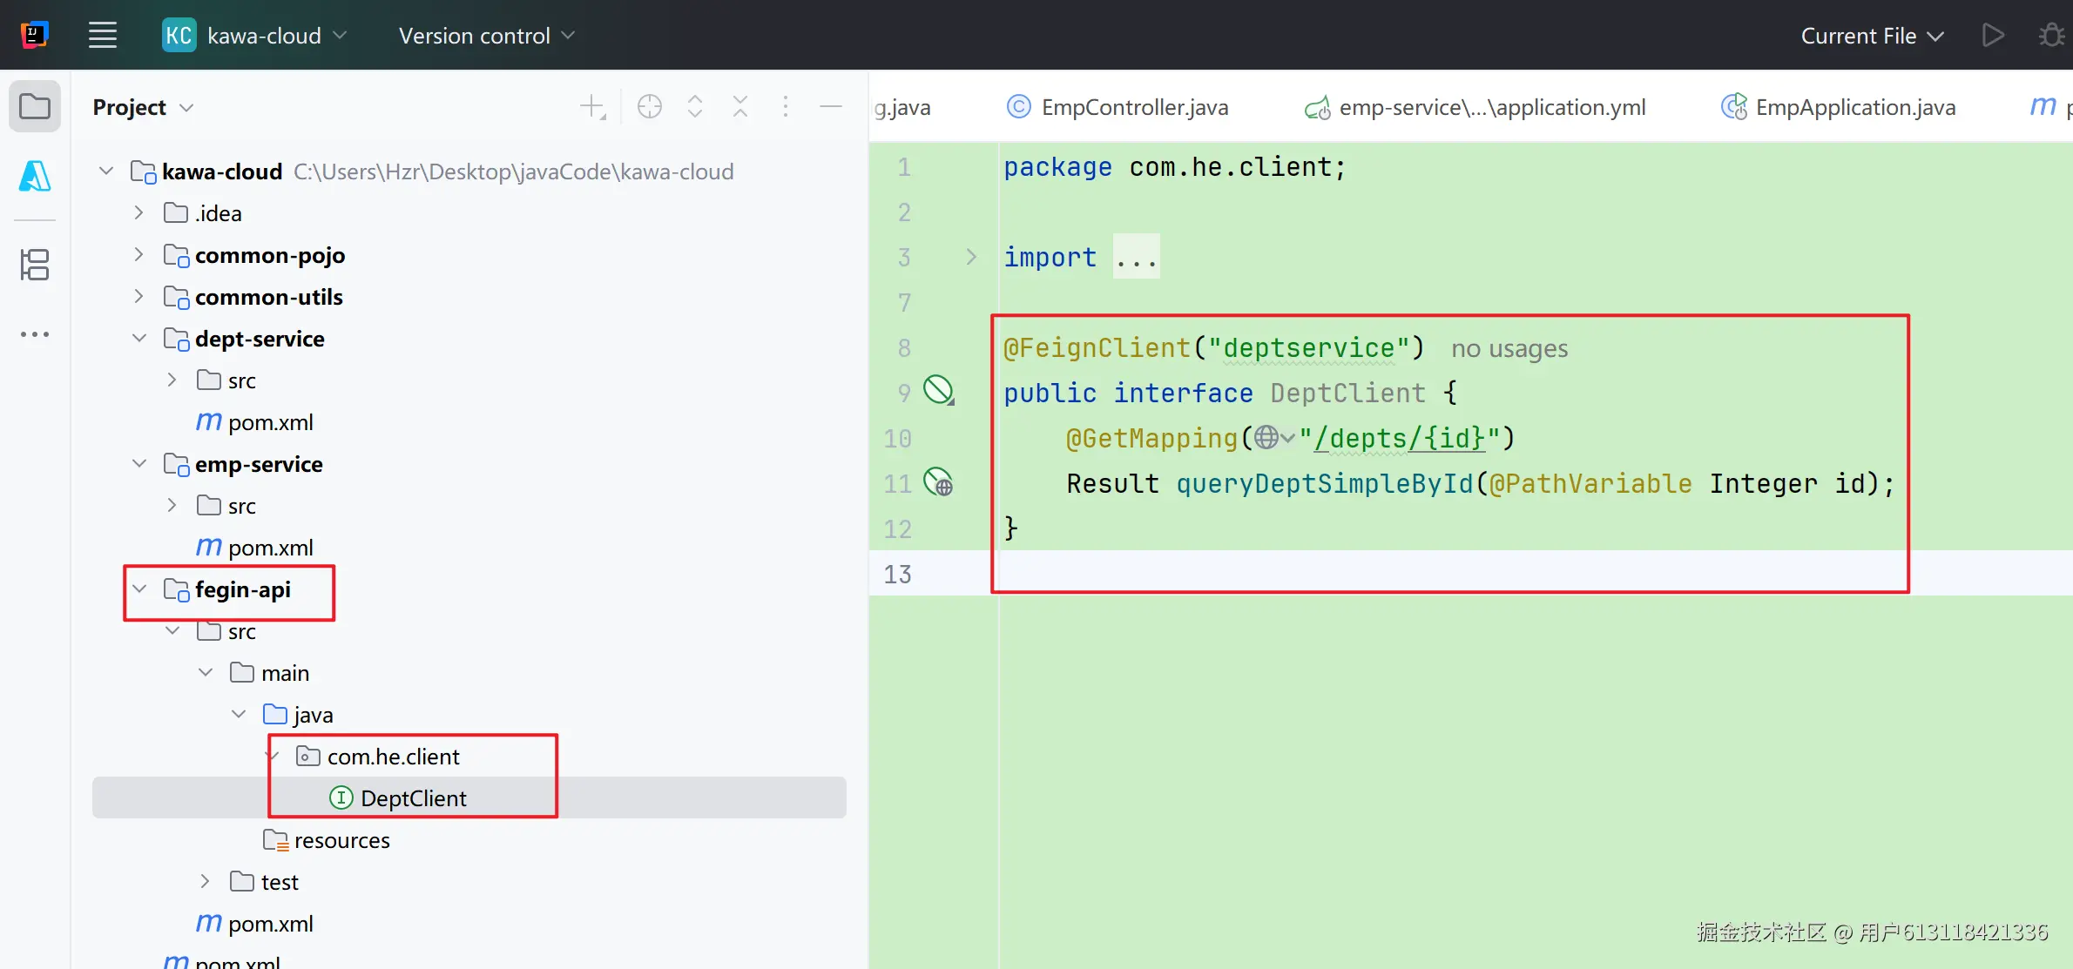Click Collapse All icon in Project panel
Screen dimensions: 2073x969
pyautogui.click(x=740, y=107)
